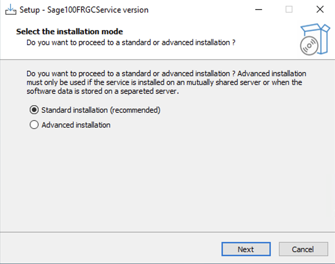Abort setup with the Cancel button
This screenshot has height=264, width=335.
click(303, 249)
